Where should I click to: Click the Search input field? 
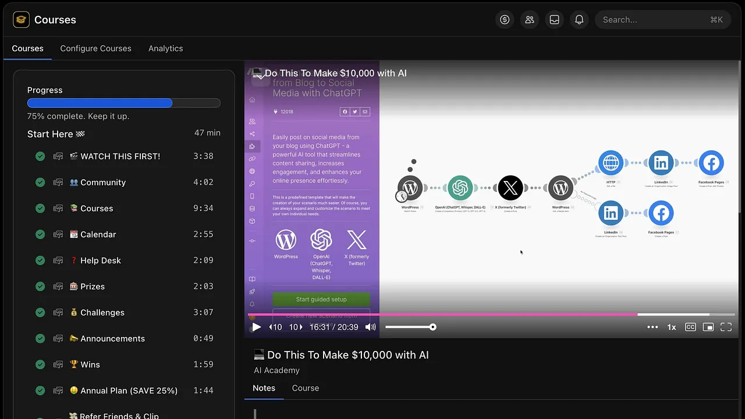pos(662,20)
